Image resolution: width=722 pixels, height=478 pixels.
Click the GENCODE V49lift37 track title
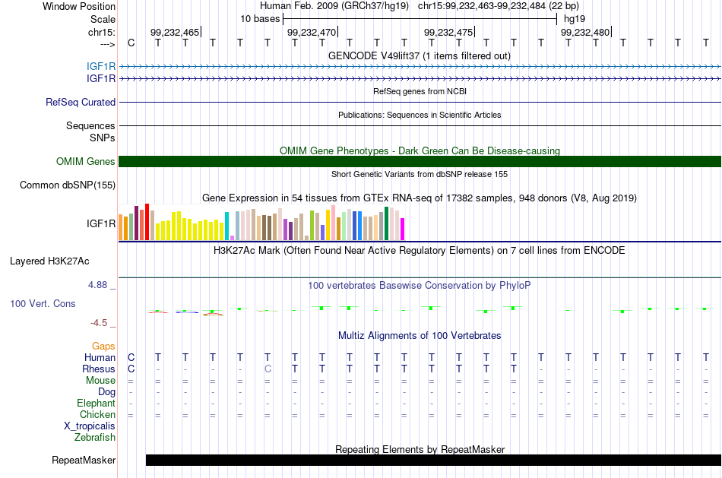click(420, 55)
